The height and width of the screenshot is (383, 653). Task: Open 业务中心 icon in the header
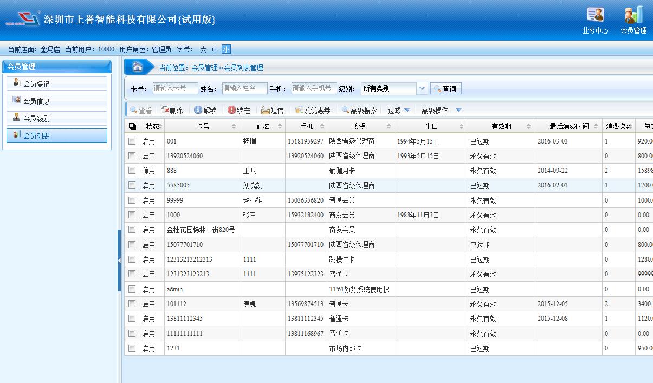click(x=595, y=15)
